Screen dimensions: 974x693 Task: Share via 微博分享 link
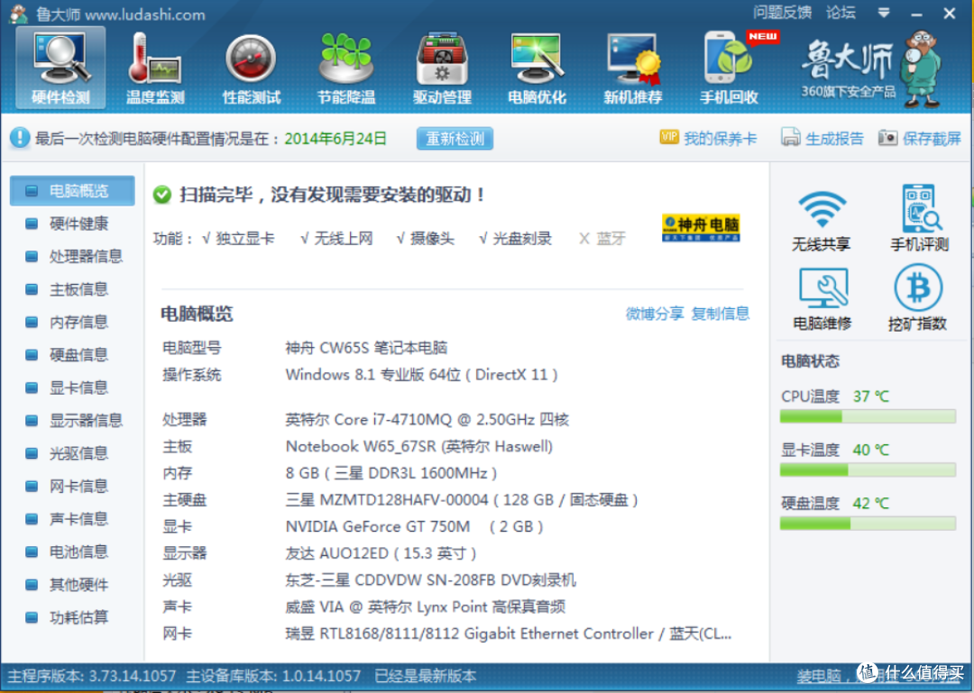pyautogui.click(x=654, y=314)
